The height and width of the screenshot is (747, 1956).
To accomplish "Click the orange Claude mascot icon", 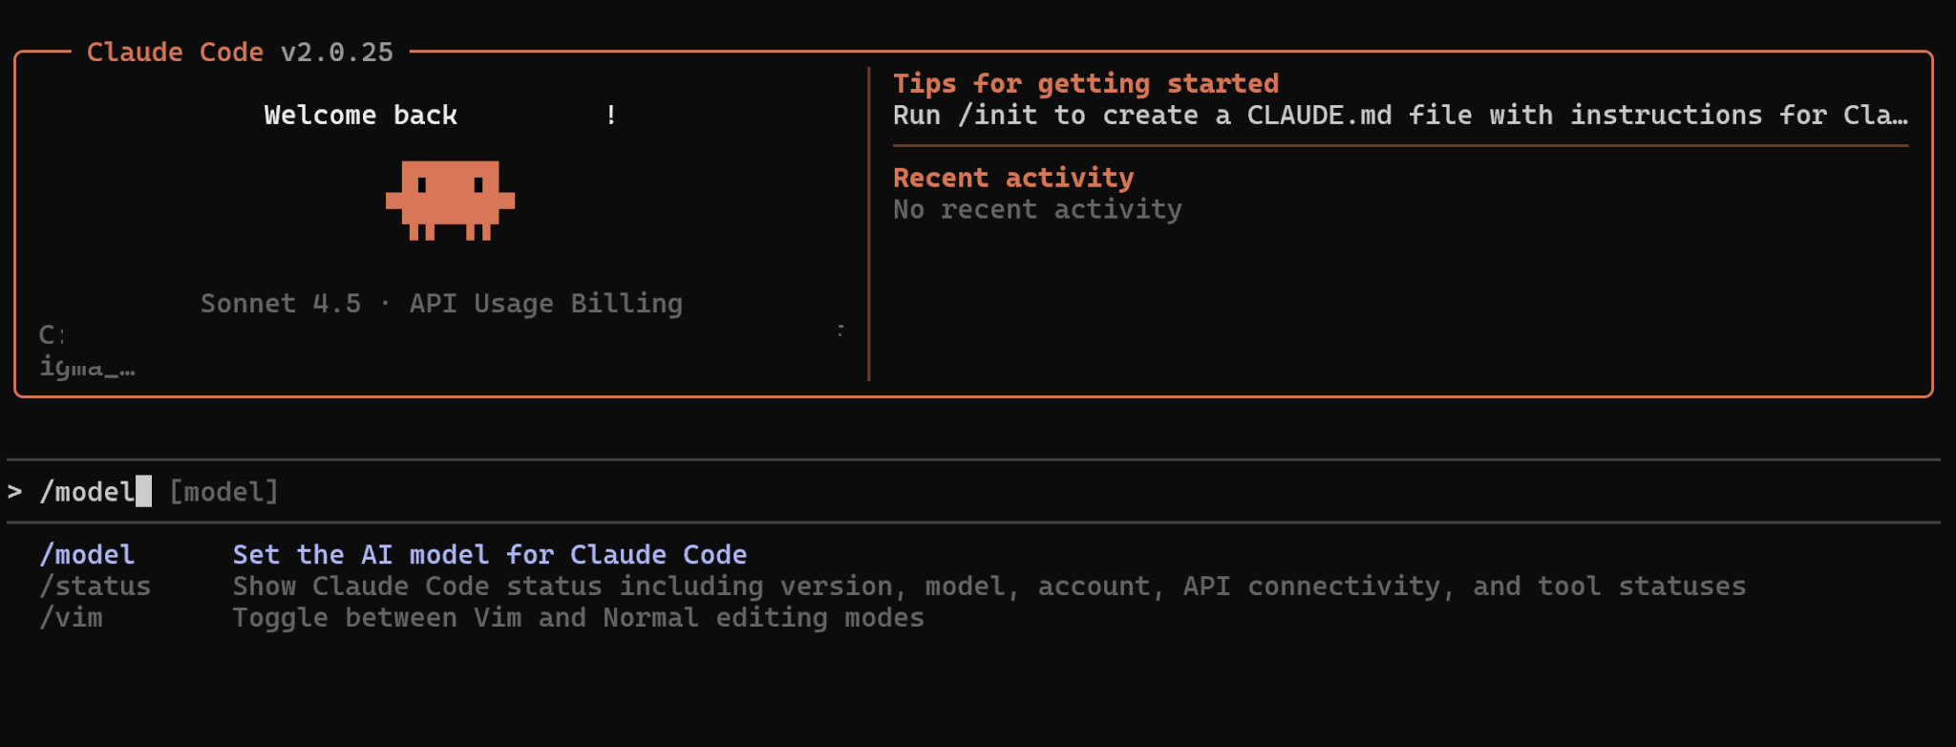I will coord(450,200).
